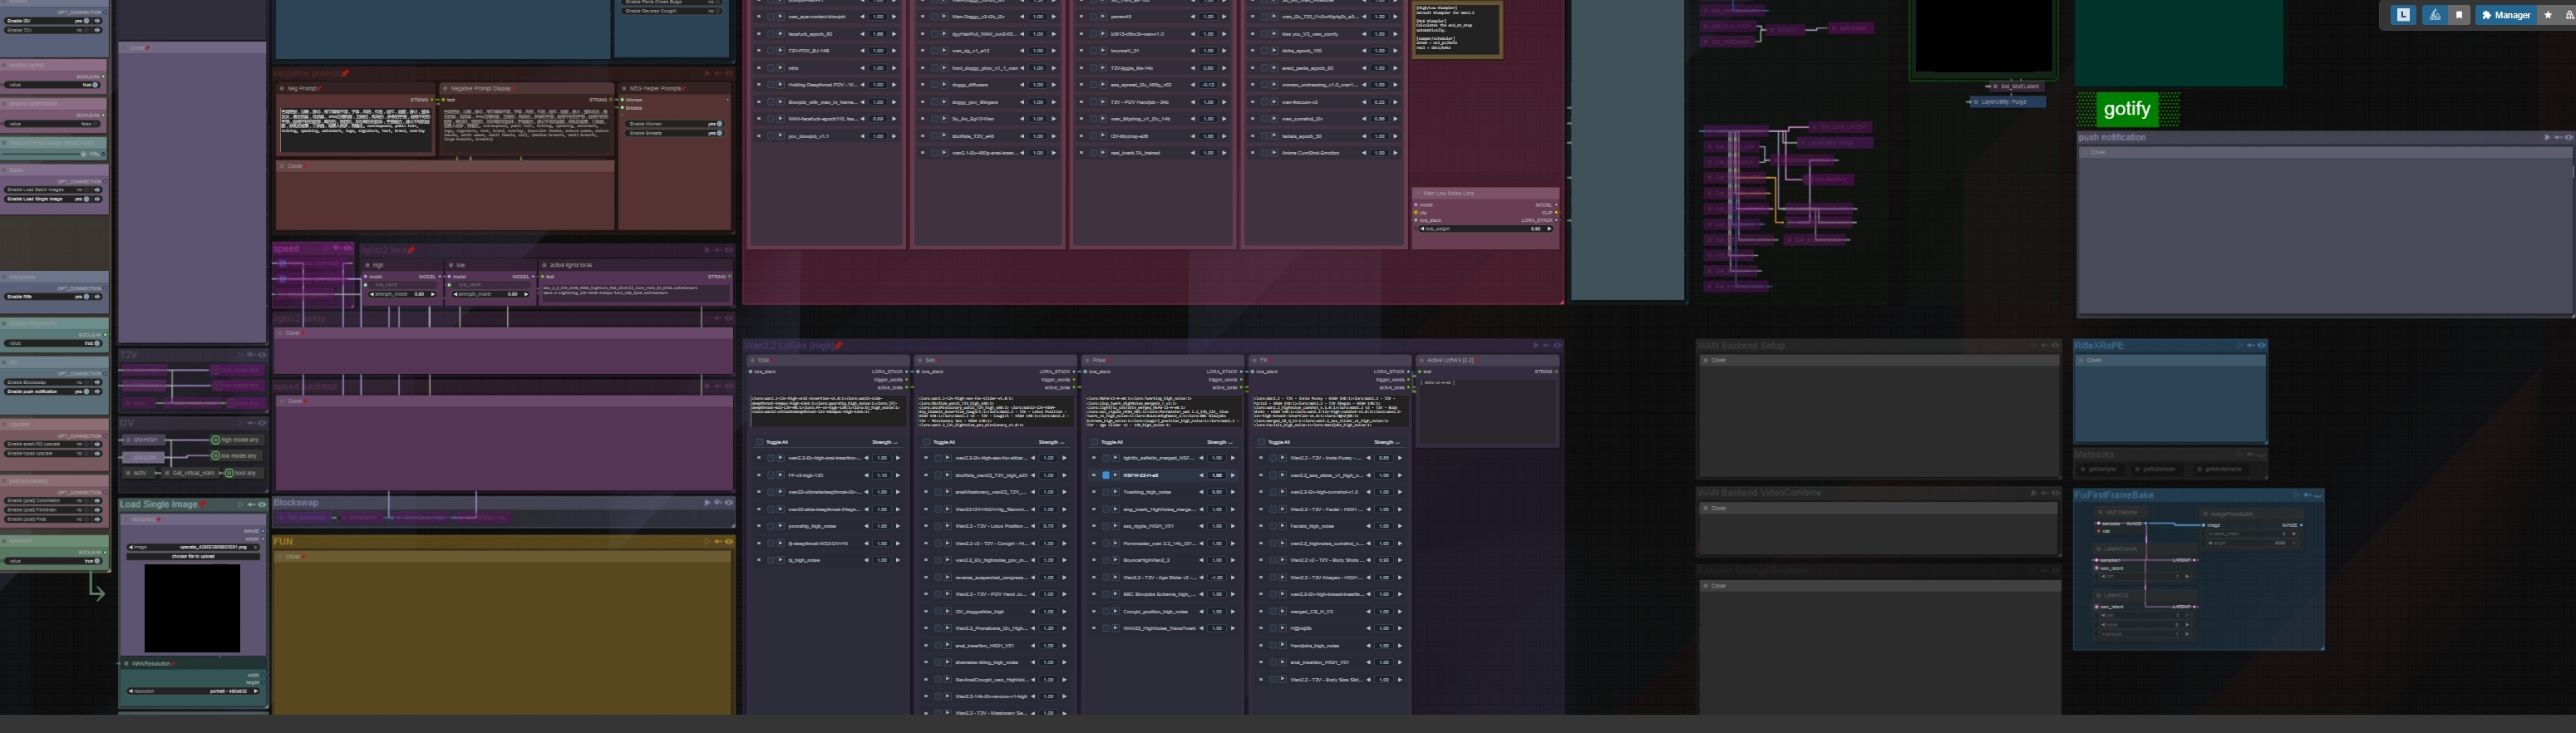Toggle the eye icon on RifleXRoPE group
2576x733 pixels.
2261,346
